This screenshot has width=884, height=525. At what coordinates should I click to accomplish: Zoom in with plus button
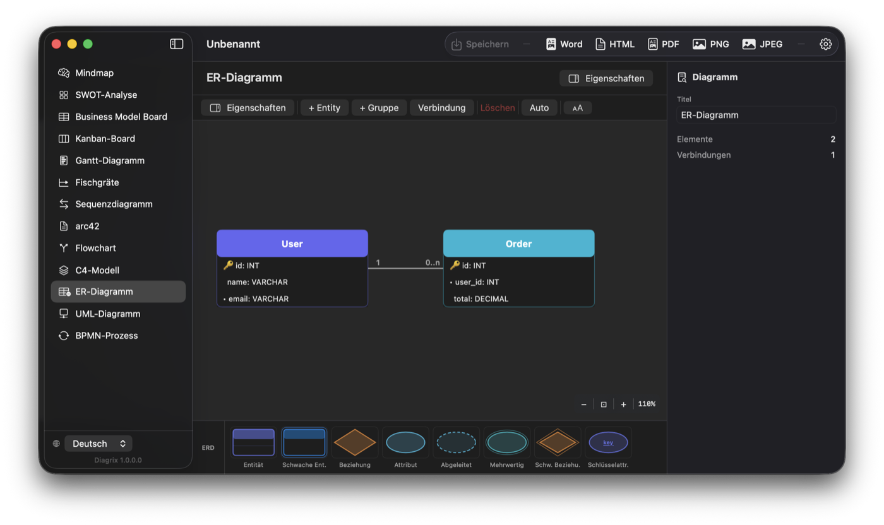pyautogui.click(x=623, y=404)
